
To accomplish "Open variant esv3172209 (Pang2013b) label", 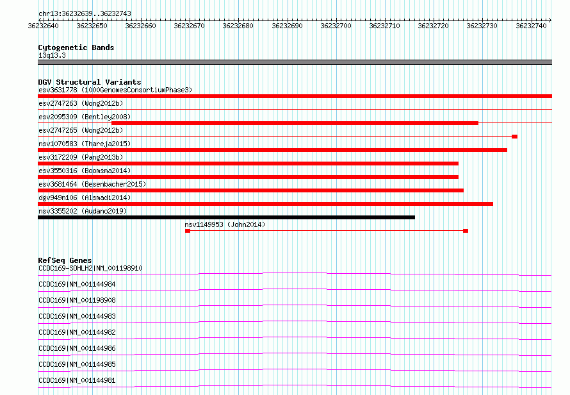I will pos(81,157).
